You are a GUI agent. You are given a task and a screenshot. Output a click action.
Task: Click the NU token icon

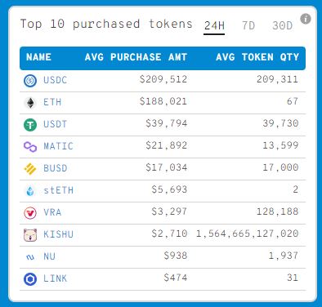[30, 257]
